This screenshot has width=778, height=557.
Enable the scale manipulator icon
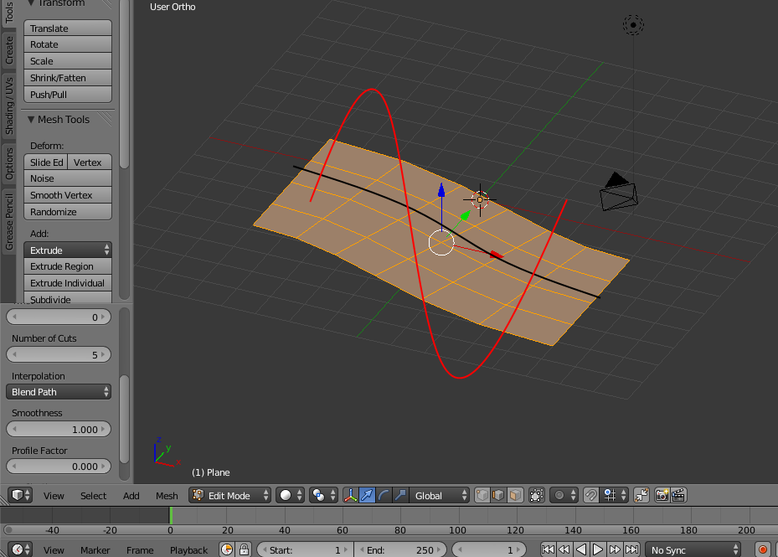[400, 495]
